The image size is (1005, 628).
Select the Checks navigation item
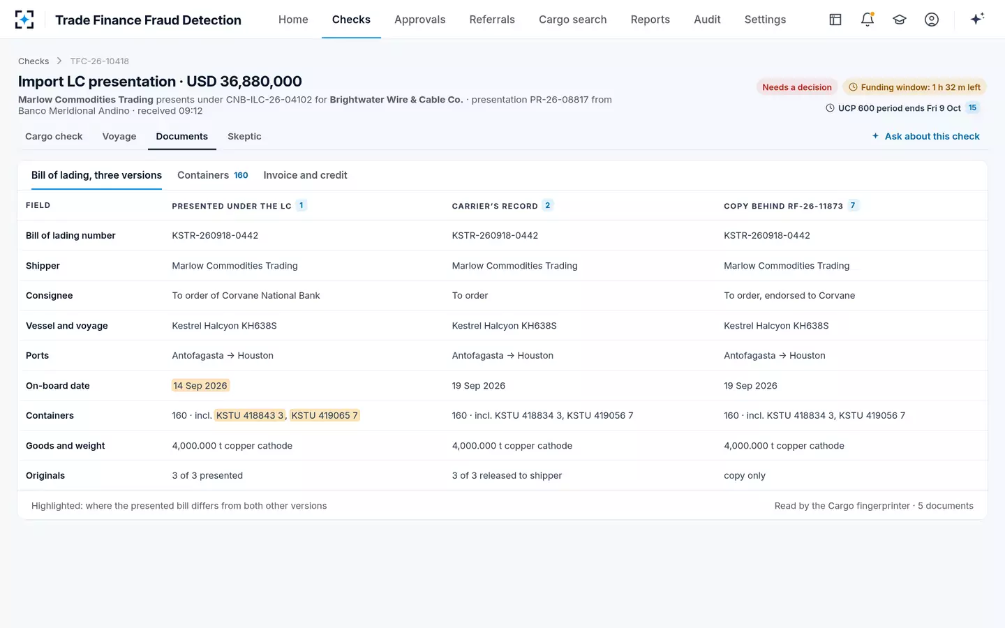click(351, 20)
